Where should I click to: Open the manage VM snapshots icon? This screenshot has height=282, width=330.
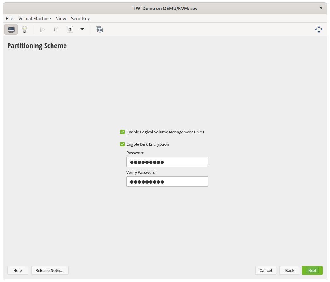tap(100, 29)
